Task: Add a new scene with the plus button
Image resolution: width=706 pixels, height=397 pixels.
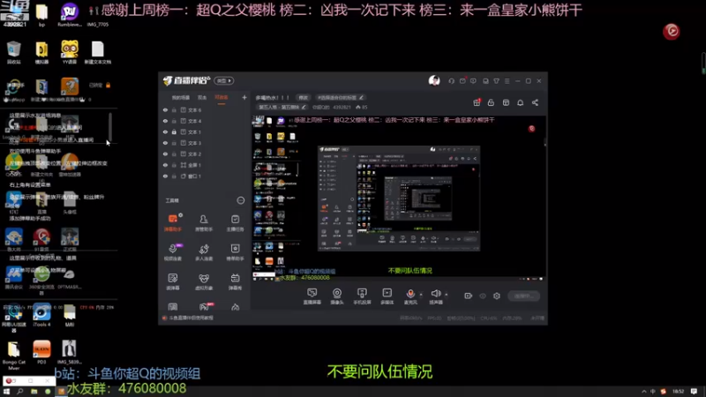Action: tap(244, 97)
